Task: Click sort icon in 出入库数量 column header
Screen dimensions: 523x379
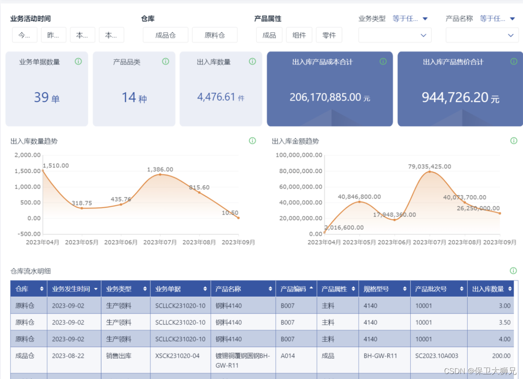Action: tap(510, 289)
